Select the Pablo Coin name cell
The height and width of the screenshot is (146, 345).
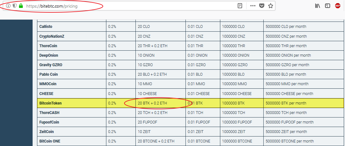72,74
